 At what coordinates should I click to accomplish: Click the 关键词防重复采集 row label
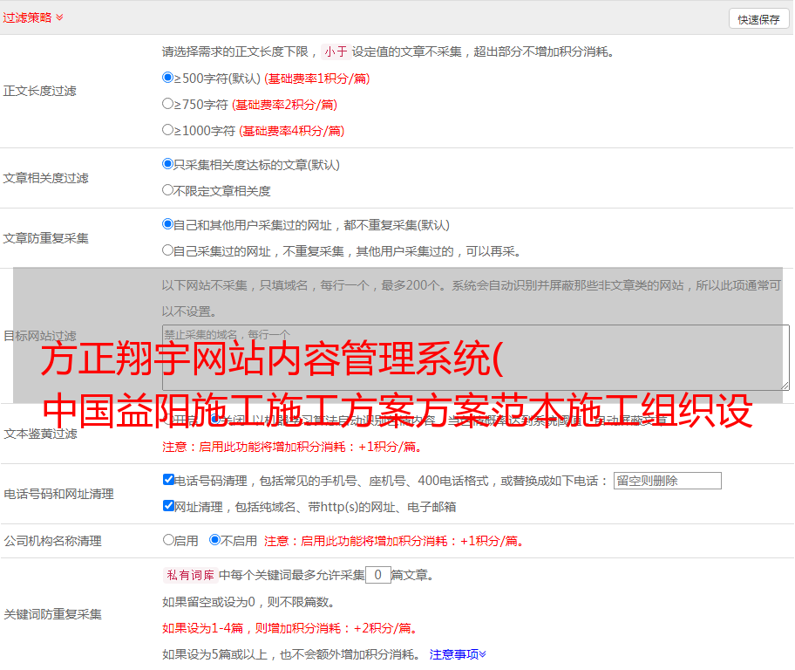[52, 614]
